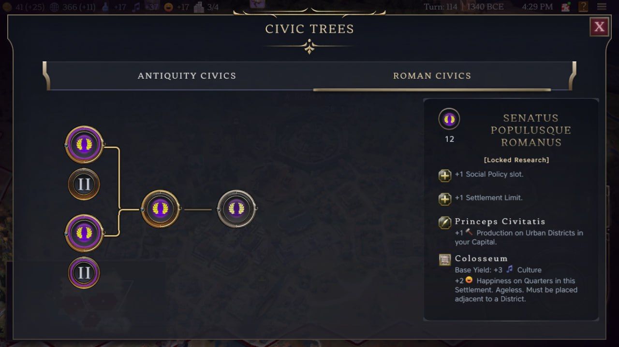
Task: Click the Princeps Civitatis tradition icon
Action: 445,222
